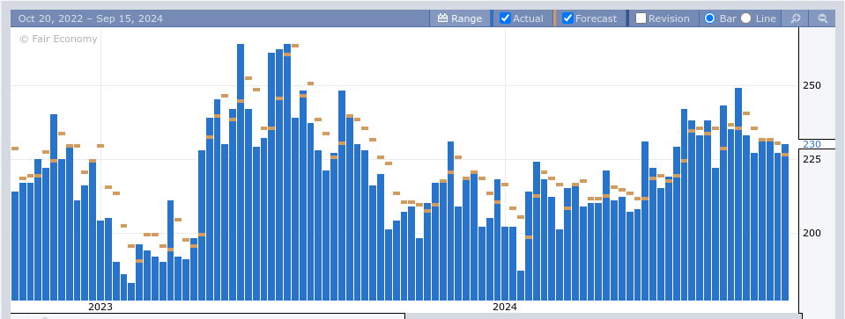Click the zoom in magnifier icon

(796, 18)
